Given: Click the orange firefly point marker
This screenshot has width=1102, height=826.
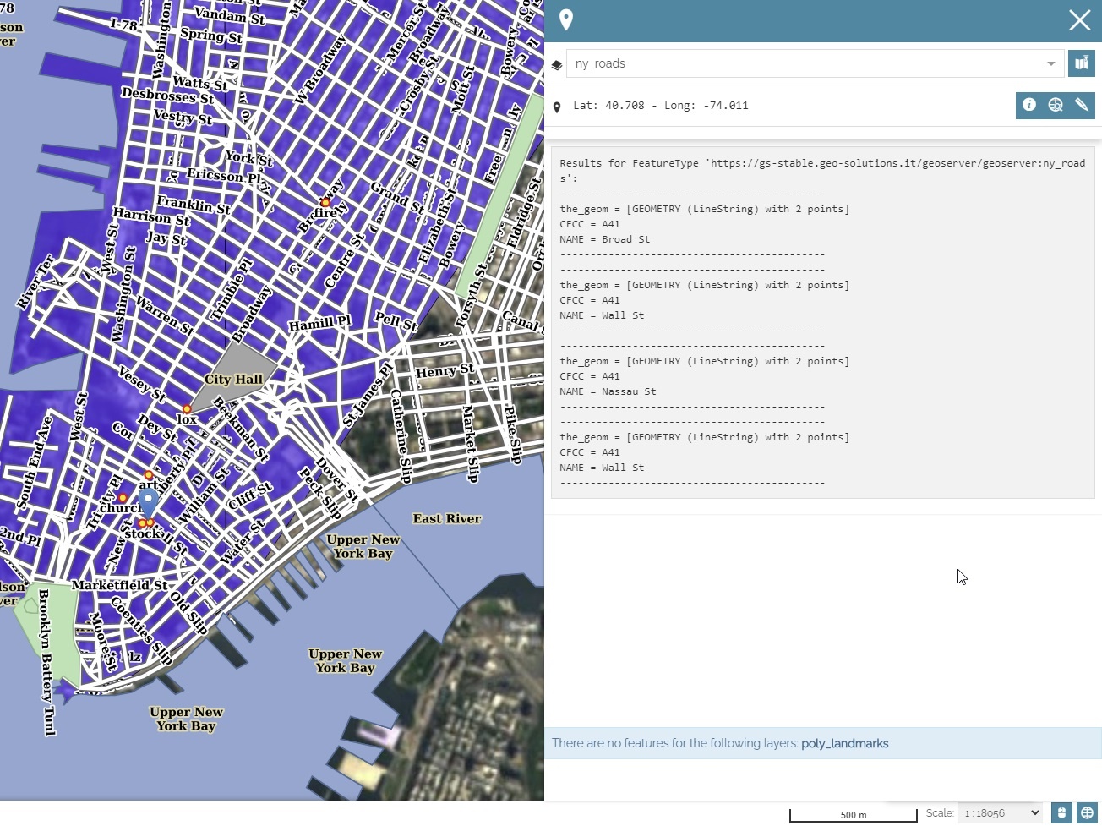Looking at the screenshot, I should (325, 202).
